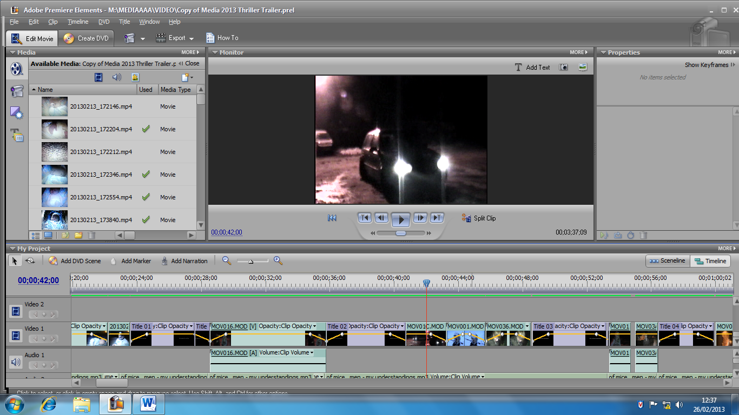Click the new folder icon in Media panel
The width and height of the screenshot is (739, 415).
[78, 236]
